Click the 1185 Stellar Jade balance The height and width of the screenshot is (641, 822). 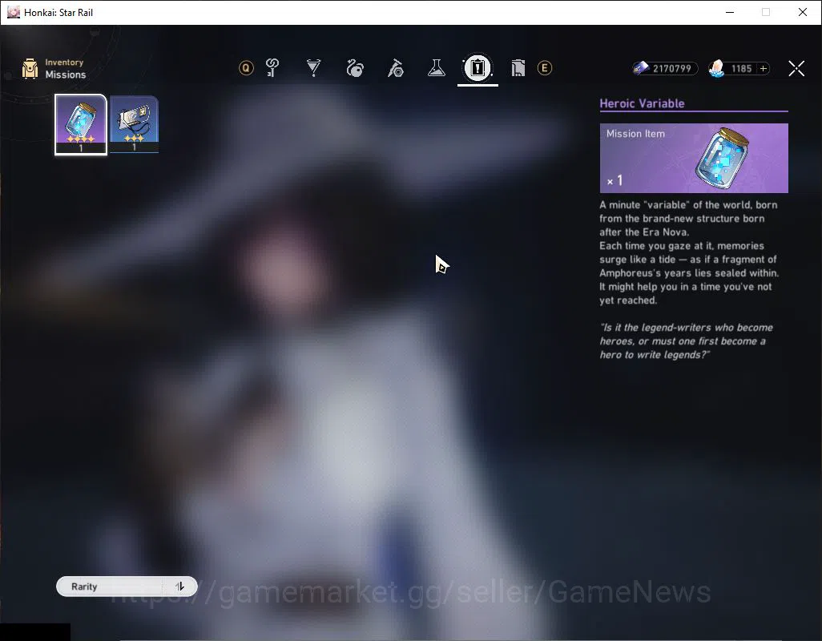click(x=741, y=69)
